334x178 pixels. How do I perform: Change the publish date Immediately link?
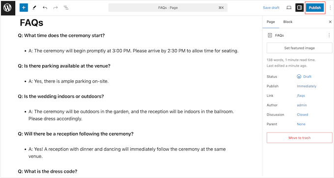[306, 86]
